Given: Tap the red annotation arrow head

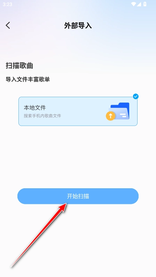Looking at the screenshot, I should pyautogui.click(x=63, y=207).
